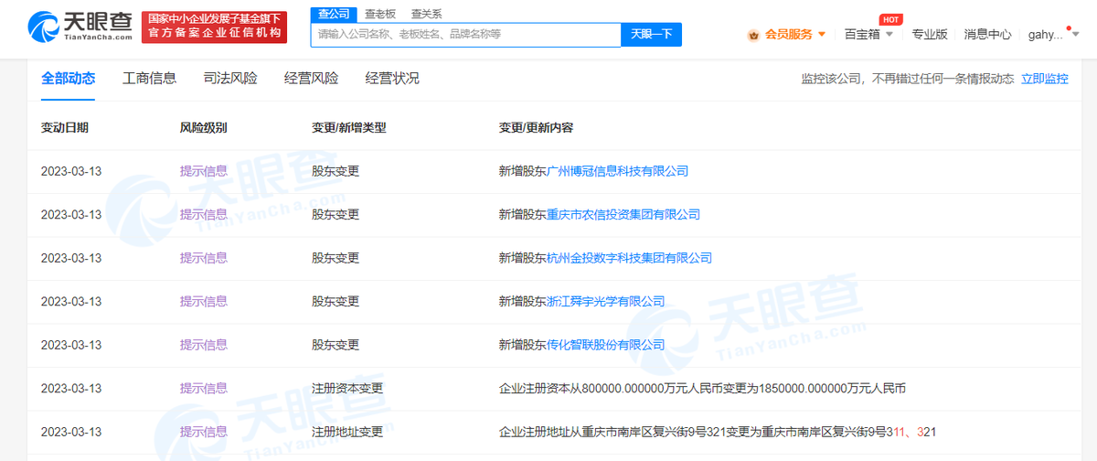
Task: Click 股东变更 in the 传化智联 row
Action: pos(335,345)
